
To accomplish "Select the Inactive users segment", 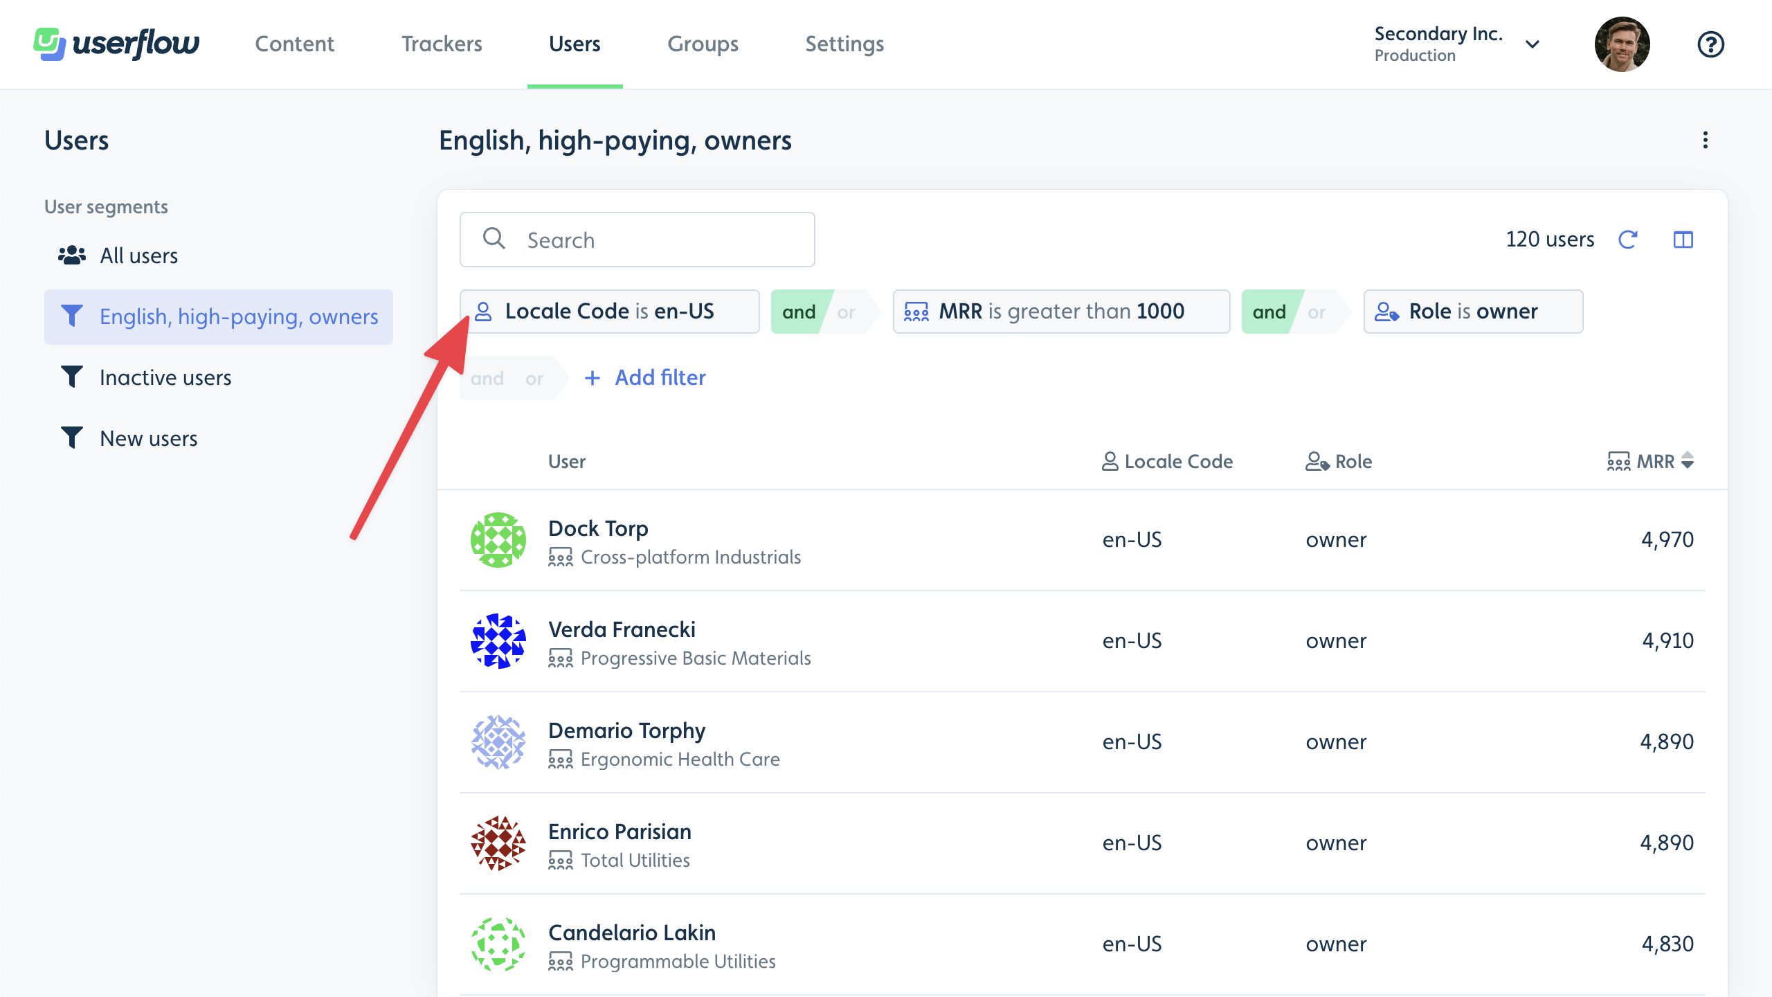I will pos(219,377).
